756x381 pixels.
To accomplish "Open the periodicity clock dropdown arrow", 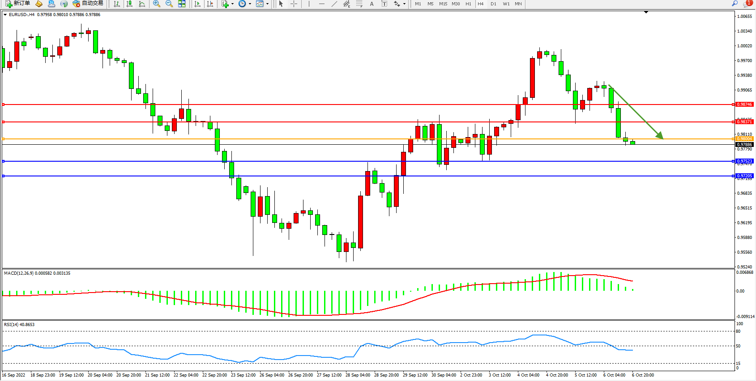I will pyautogui.click(x=250, y=4).
